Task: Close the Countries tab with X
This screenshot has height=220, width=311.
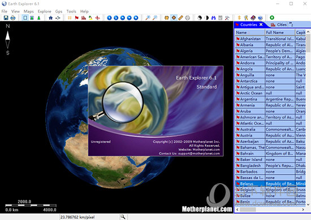Action: click(x=261, y=24)
